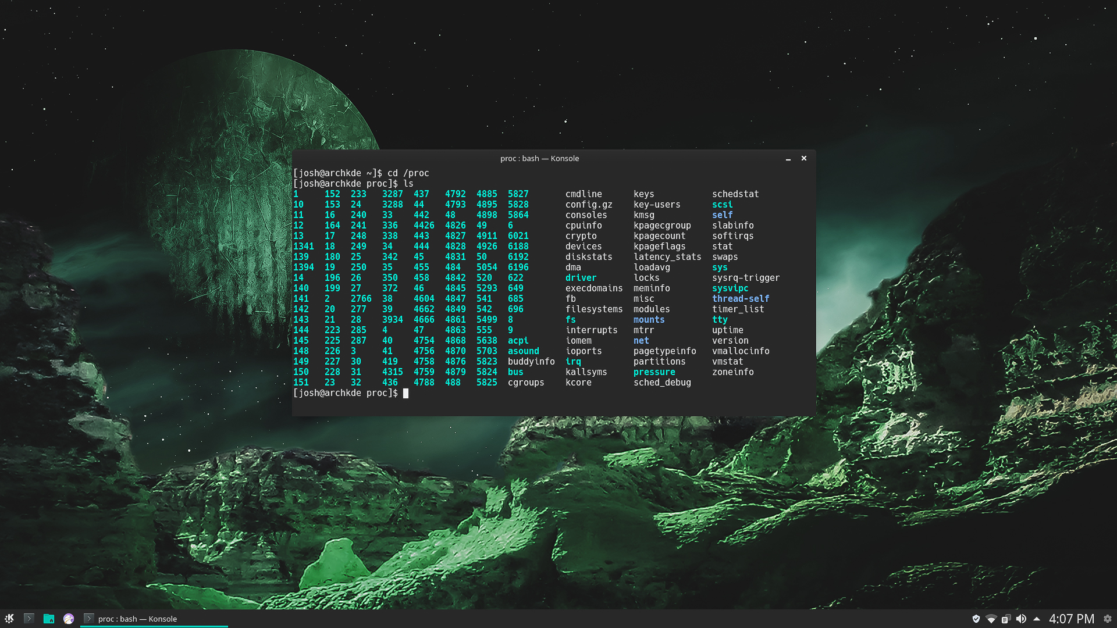This screenshot has height=628, width=1117.
Task: Click the 'cpuinfo' entry
Action: coord(584,226)
